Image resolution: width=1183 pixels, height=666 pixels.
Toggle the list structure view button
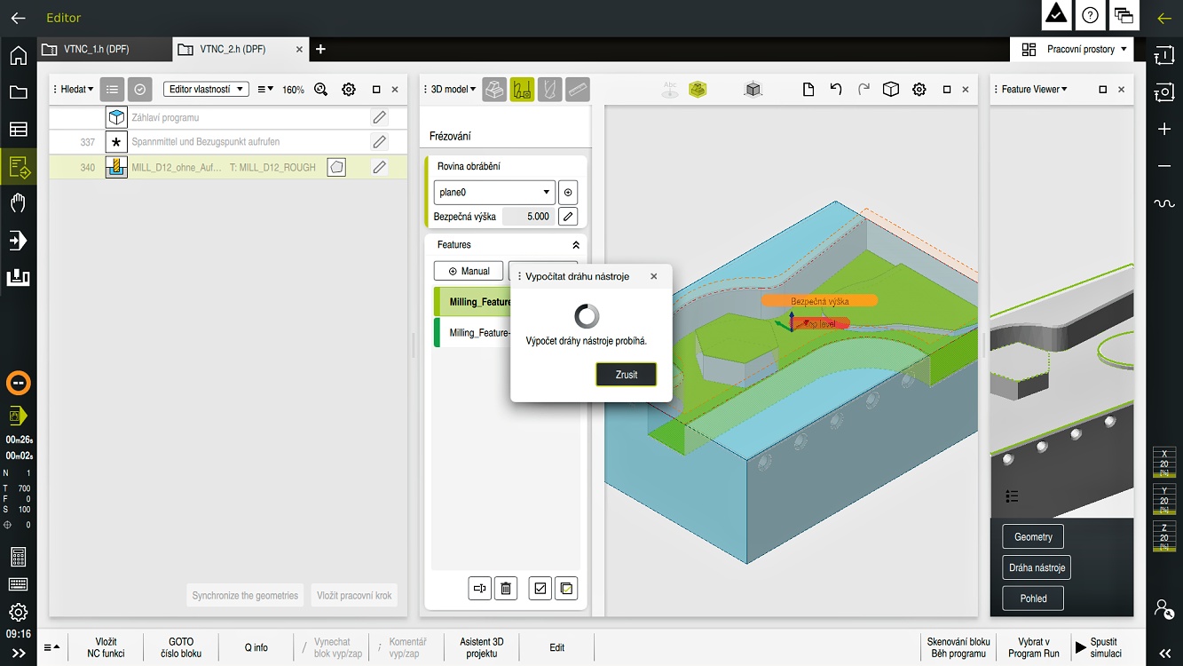click(x=112, y=90)
